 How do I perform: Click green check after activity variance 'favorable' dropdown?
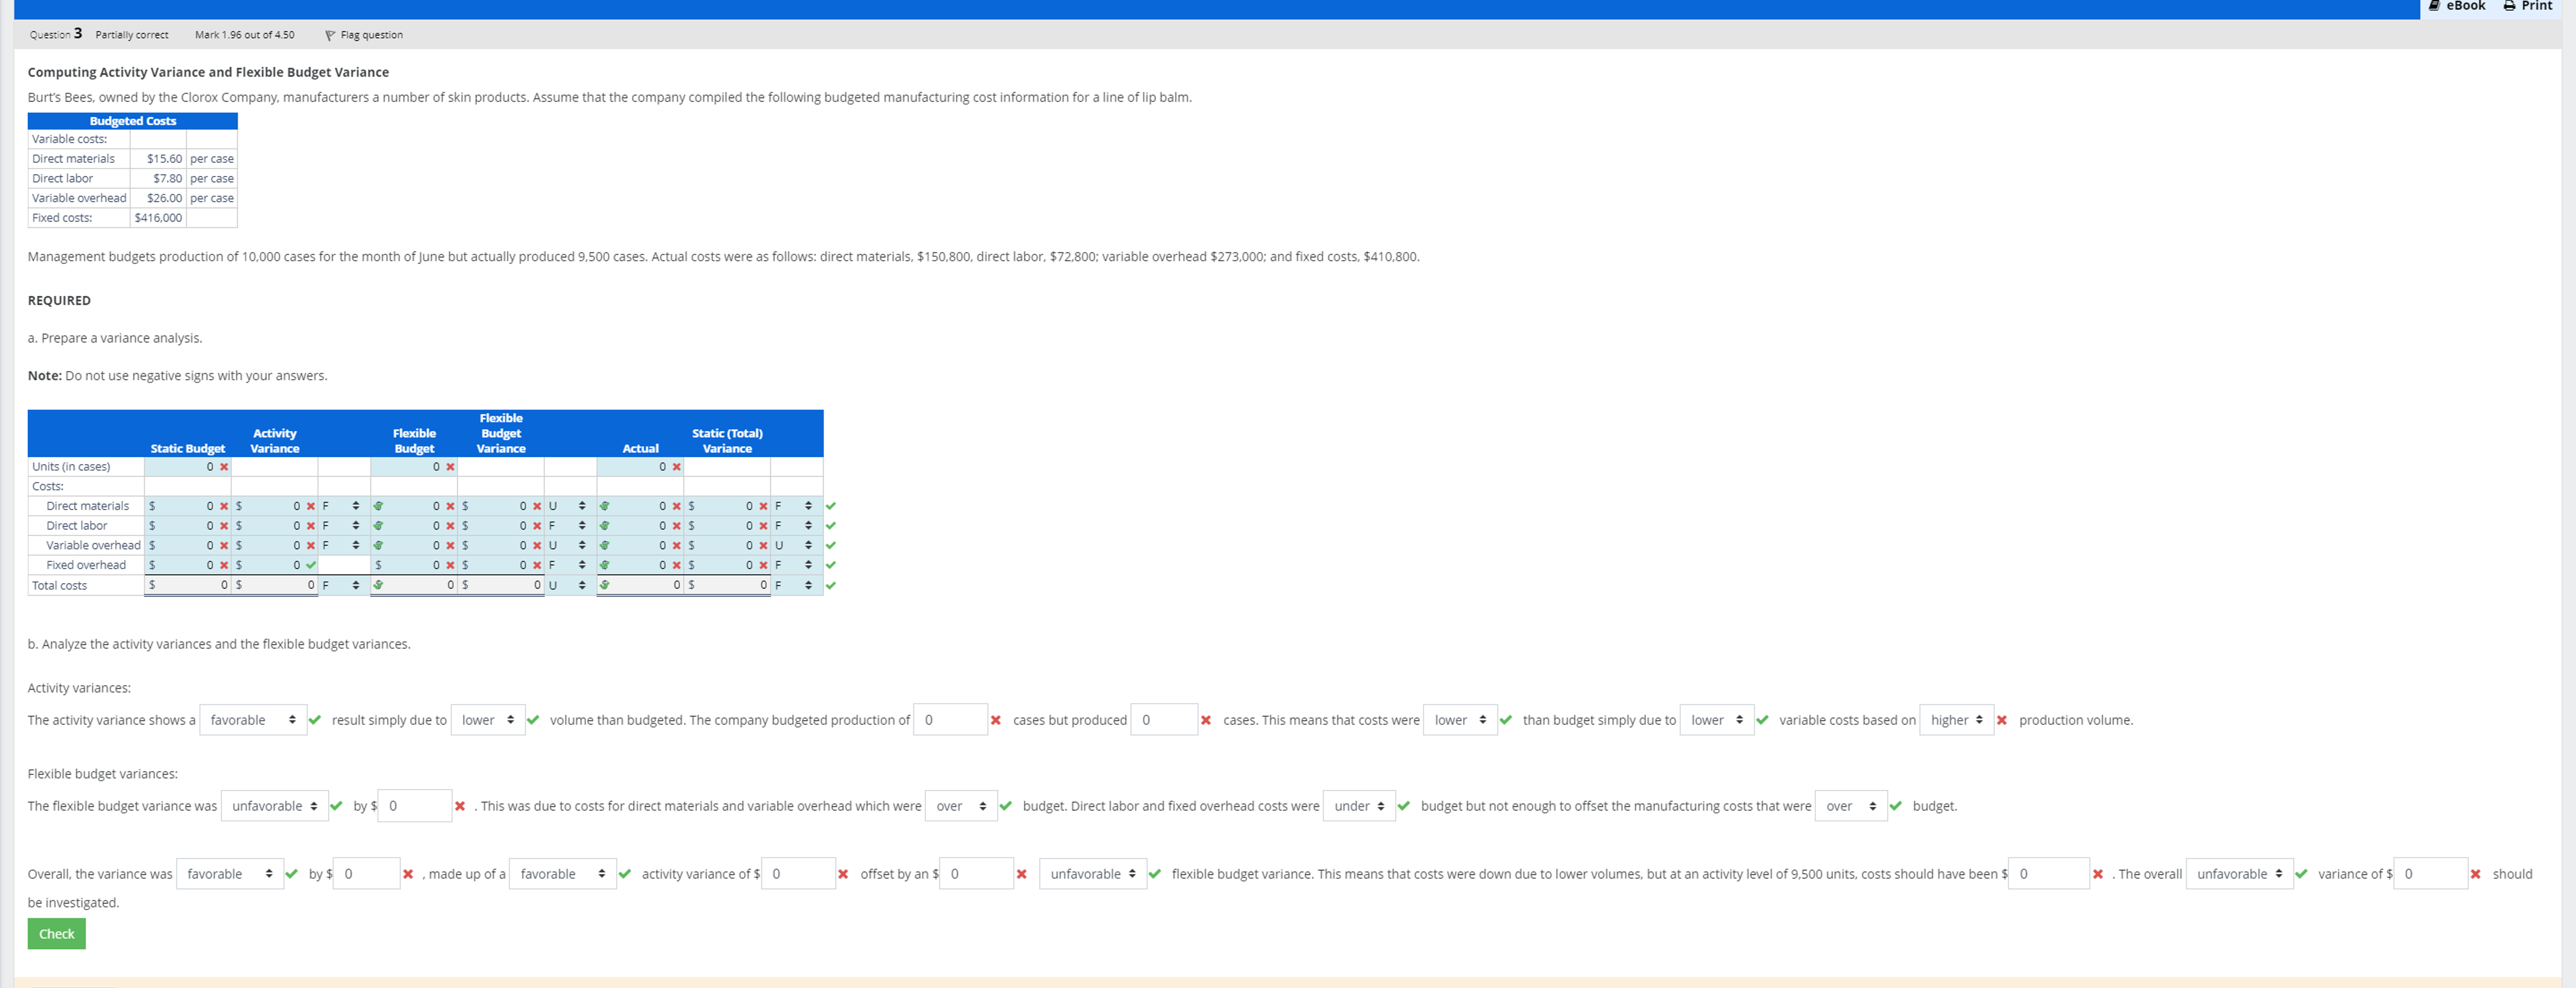point(315,720)
